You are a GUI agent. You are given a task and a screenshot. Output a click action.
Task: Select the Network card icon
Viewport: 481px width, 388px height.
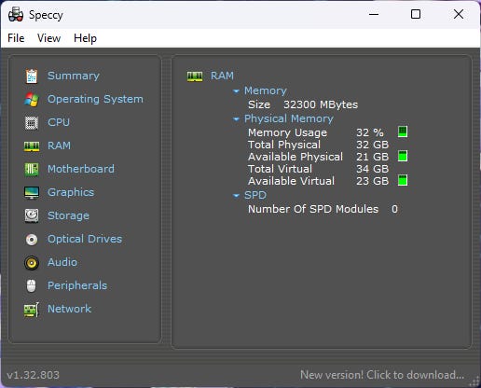point(32,310)
